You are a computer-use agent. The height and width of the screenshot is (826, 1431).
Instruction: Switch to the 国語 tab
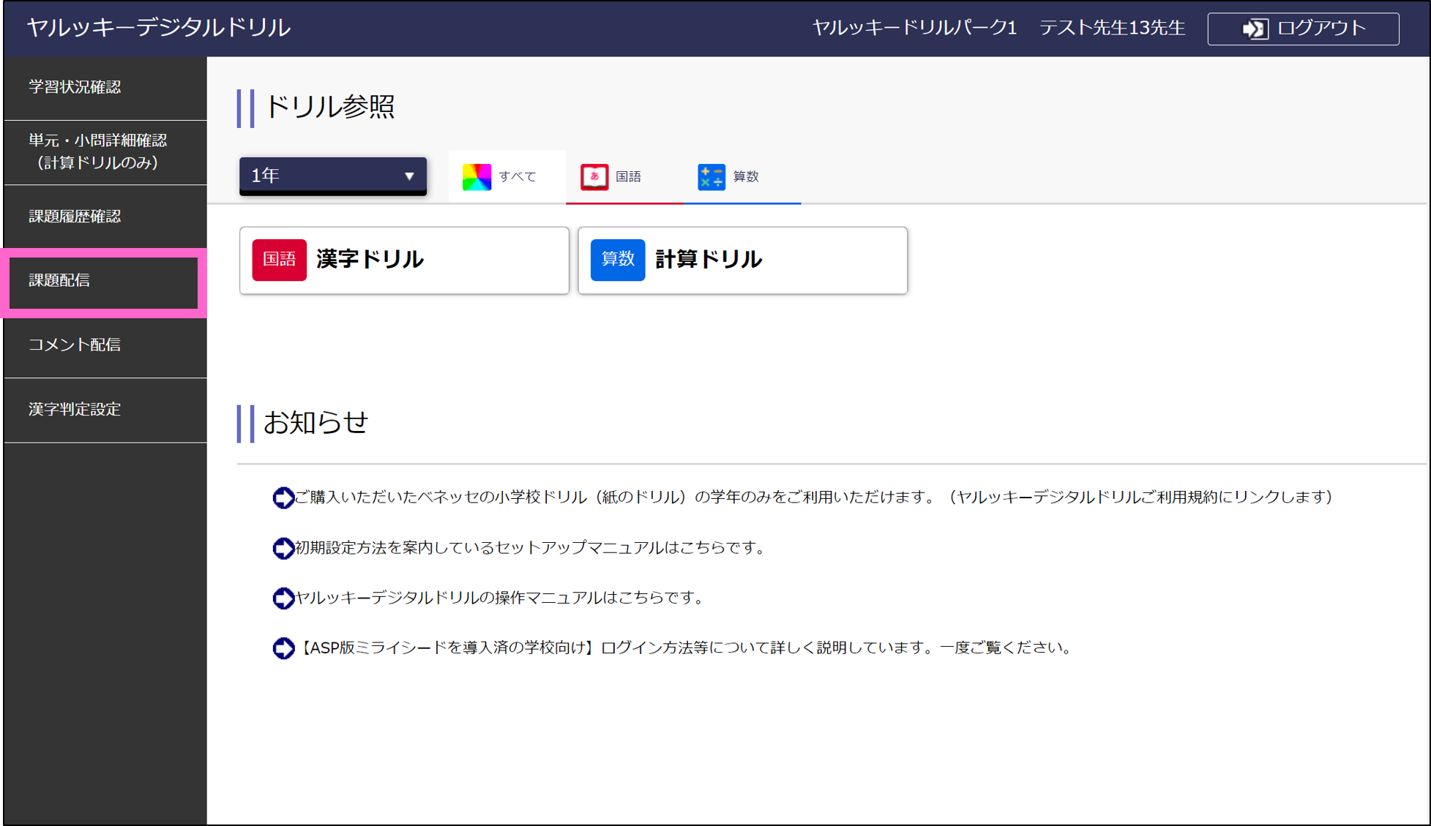pos(624,176)
